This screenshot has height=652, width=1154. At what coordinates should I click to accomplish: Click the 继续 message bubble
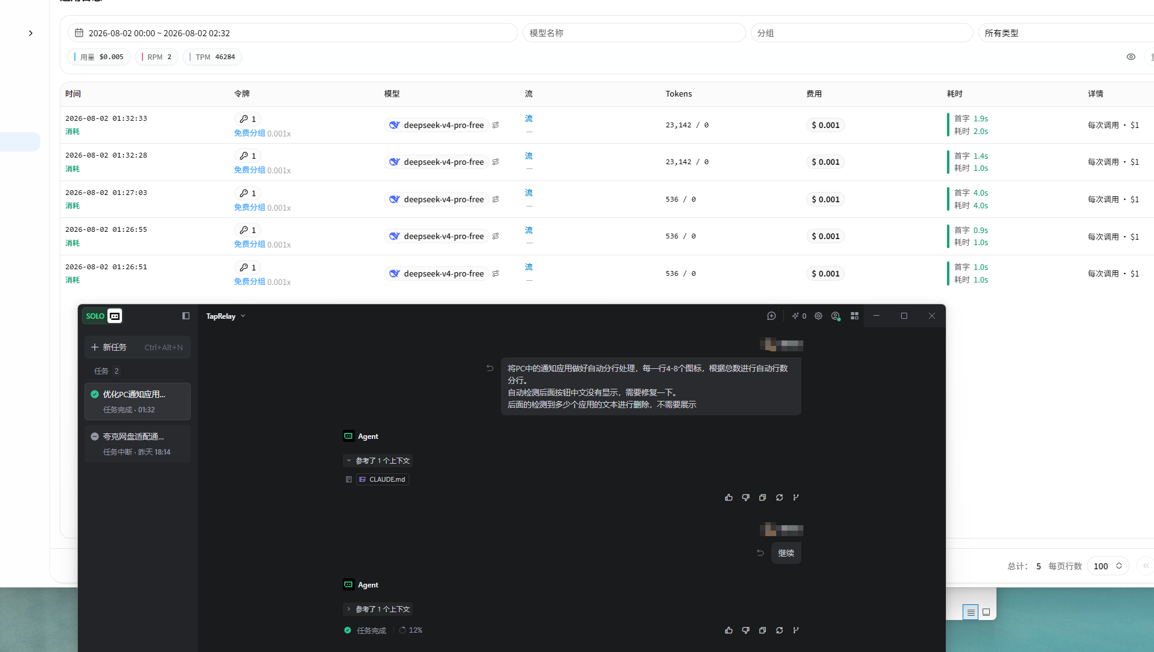(786, 553)
